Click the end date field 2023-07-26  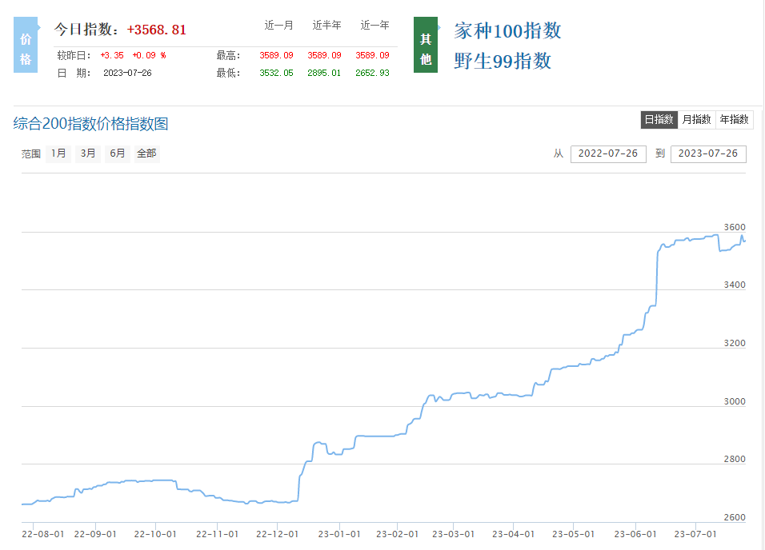(708, 153)
